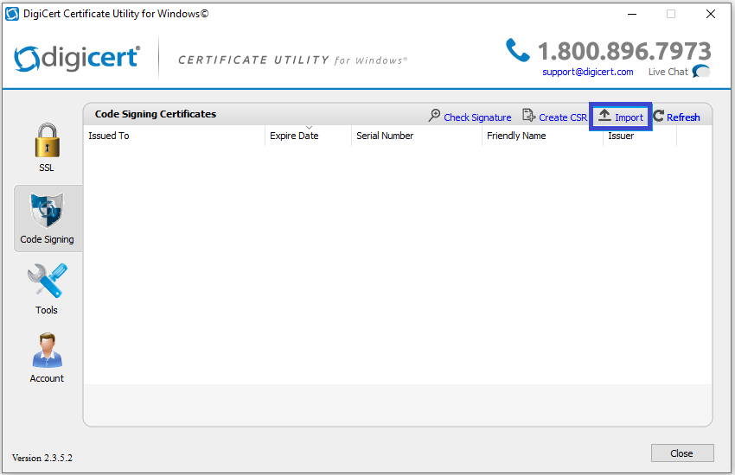Click the Import upload arrow icon
The width and height of the screenshot is (735, 475).
(x=604, y=115)
